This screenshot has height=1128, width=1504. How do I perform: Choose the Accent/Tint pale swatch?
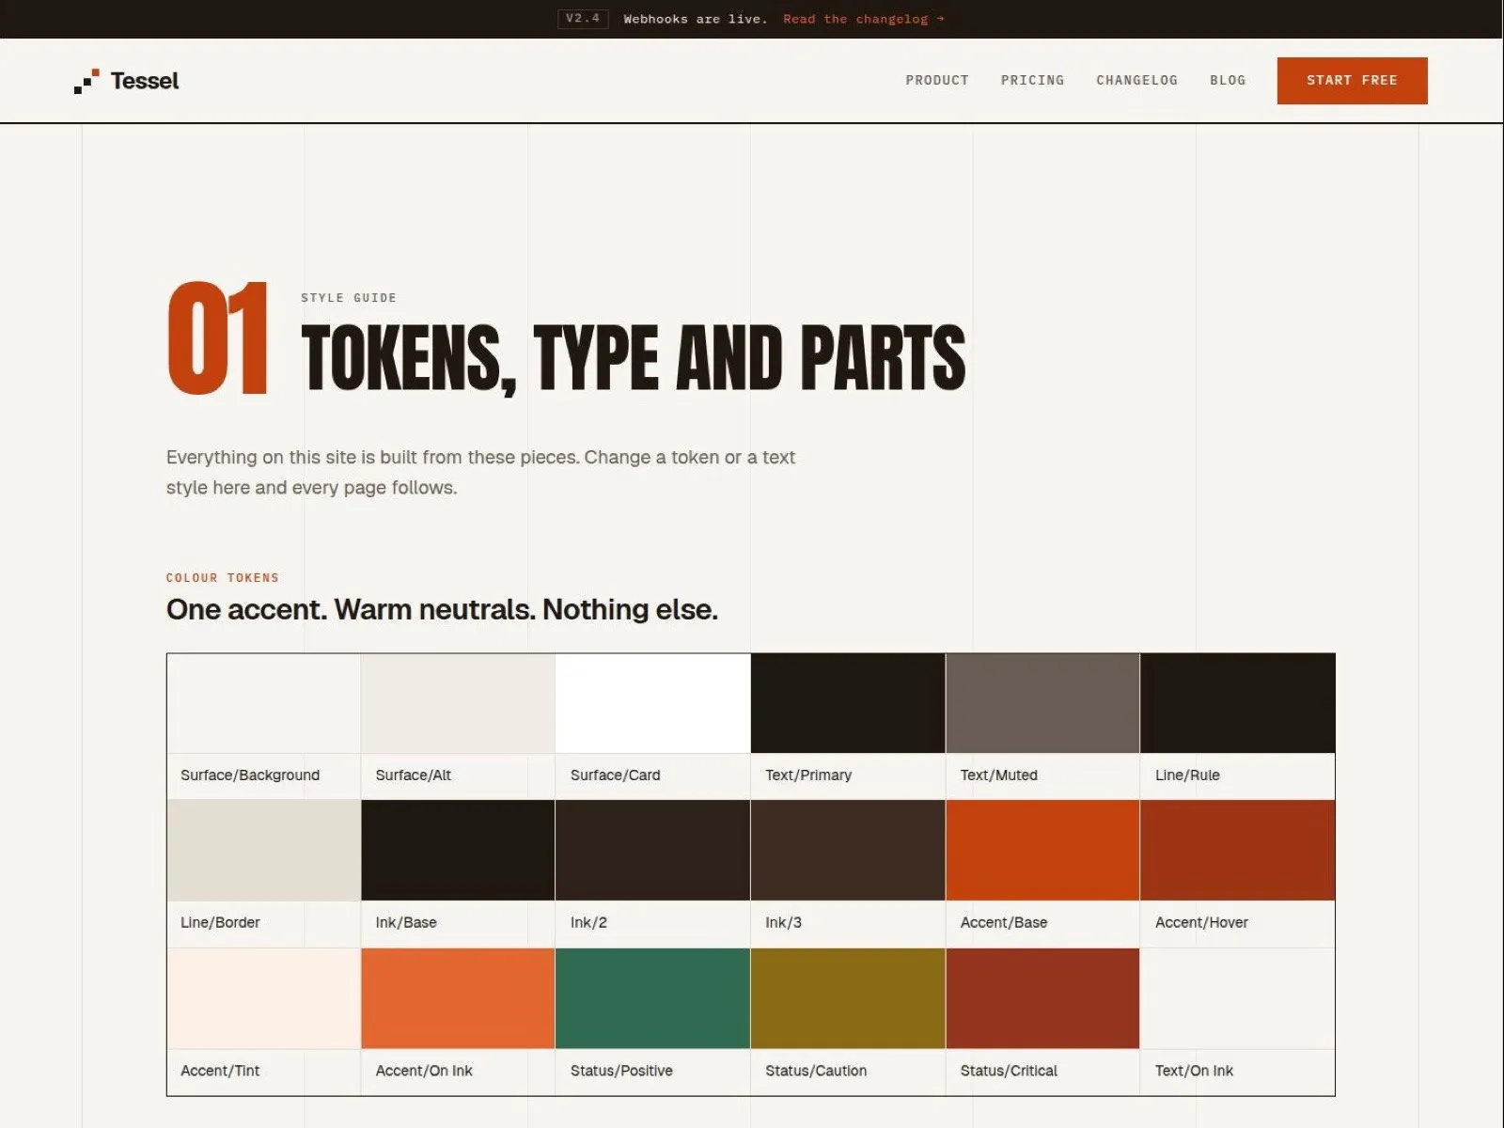263,998
